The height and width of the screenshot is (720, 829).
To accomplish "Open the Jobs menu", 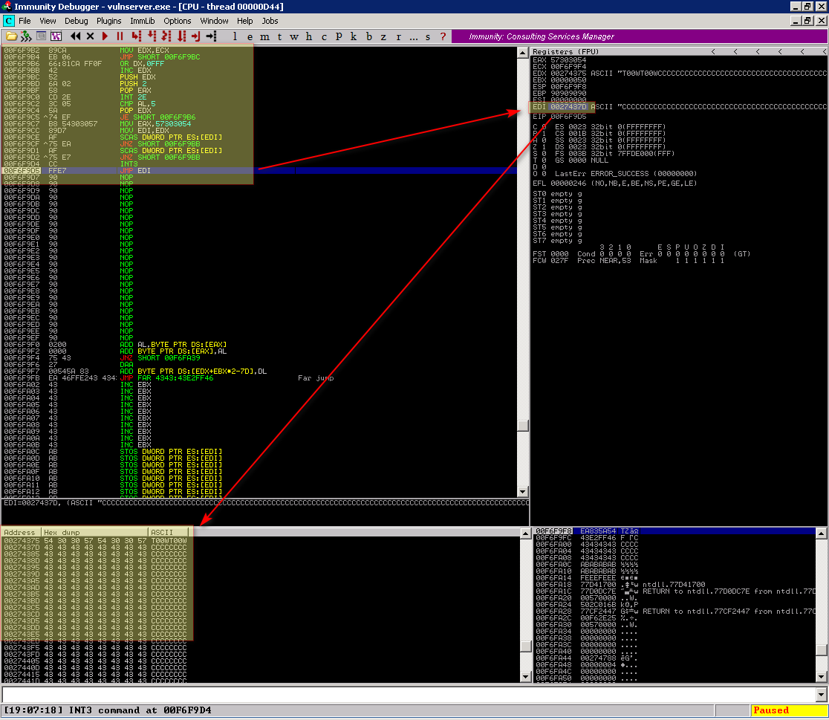I will click(270, 21).
